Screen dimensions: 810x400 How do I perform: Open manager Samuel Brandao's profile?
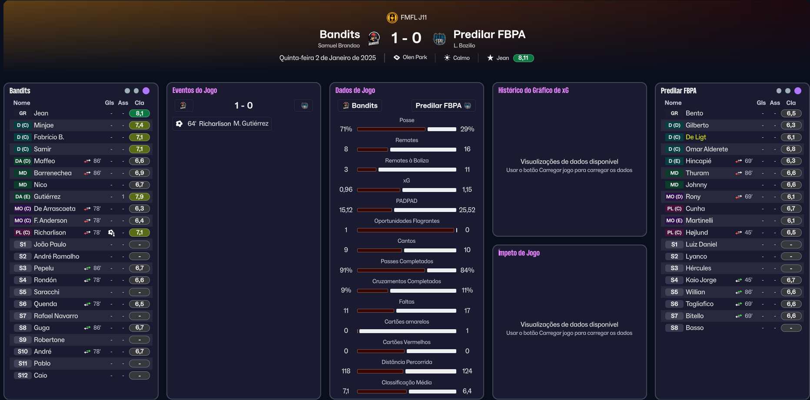(x=339, y=46)
